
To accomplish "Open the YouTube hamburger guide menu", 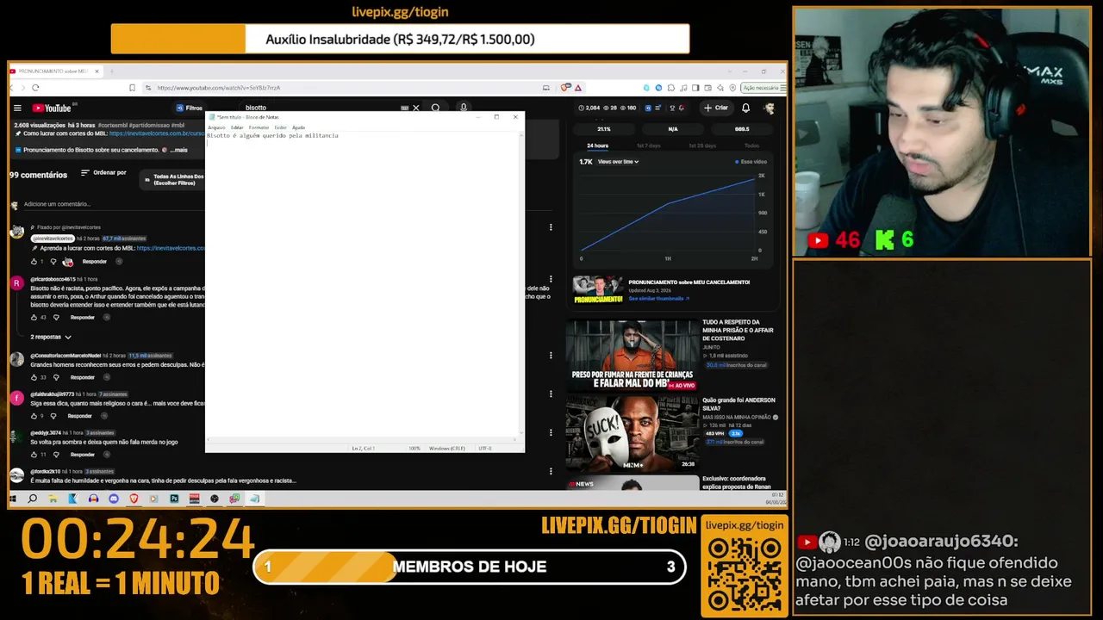I will (16, 108).
